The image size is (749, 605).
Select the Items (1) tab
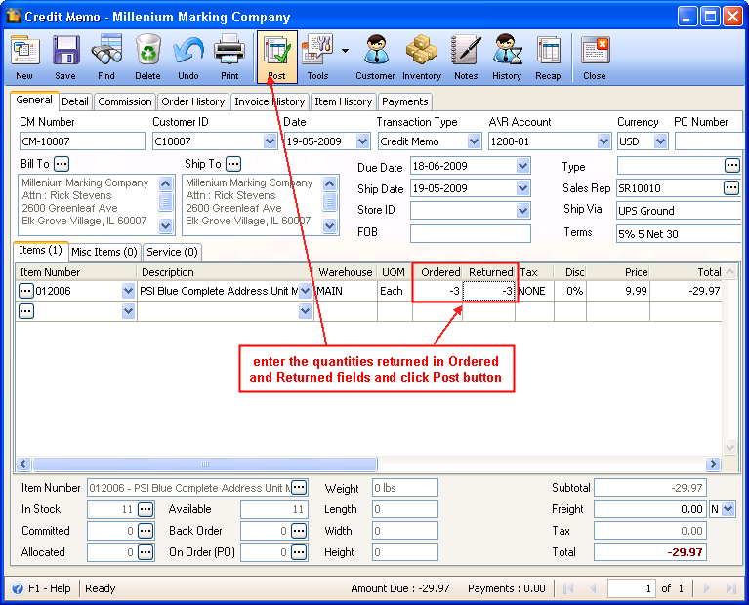(41, 250)
